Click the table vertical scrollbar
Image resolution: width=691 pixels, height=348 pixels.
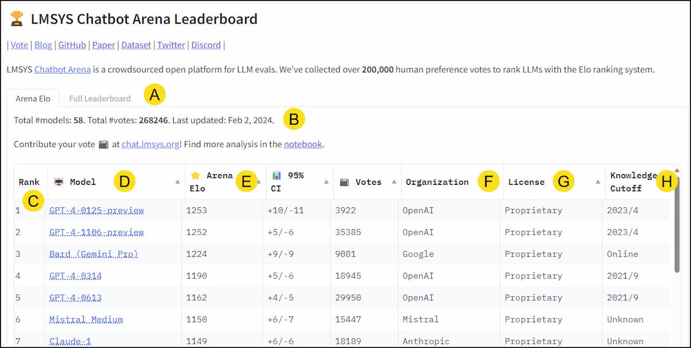677,224
